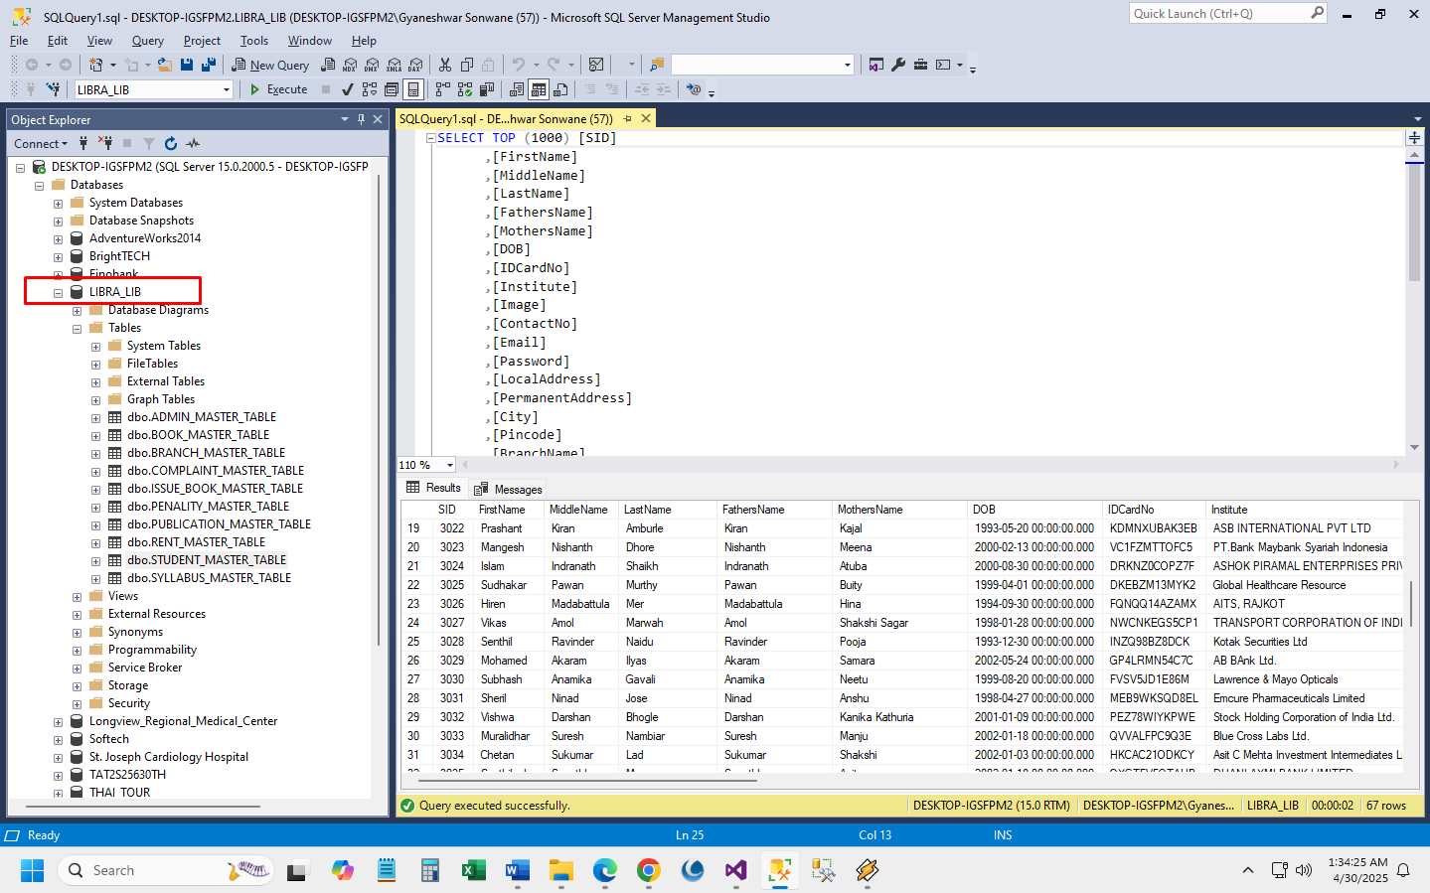Click the DMX query icon
Viewport: 1430px width, 893px height.
click(x=372, y=65)
